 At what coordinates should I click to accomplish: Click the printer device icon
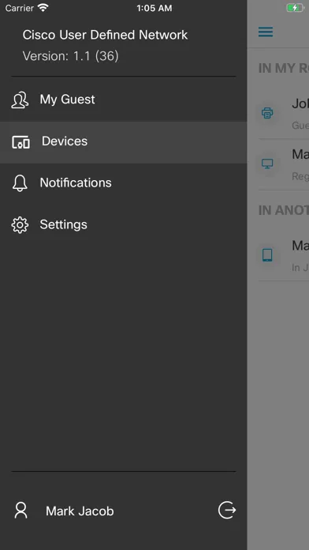(267, 113)
